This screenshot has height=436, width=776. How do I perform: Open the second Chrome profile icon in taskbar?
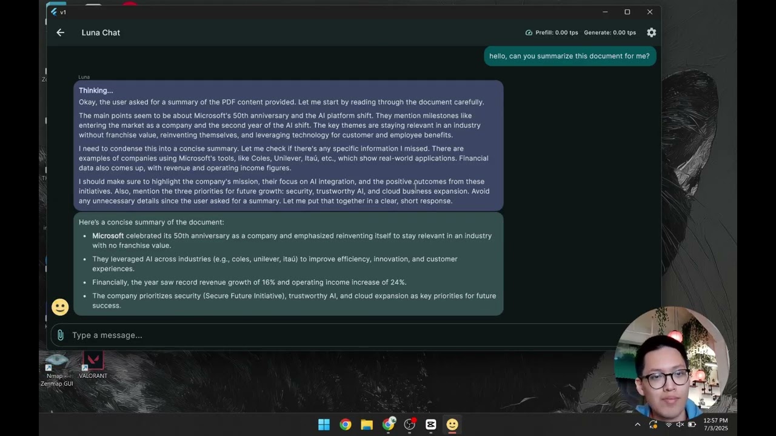pos(388,424)
